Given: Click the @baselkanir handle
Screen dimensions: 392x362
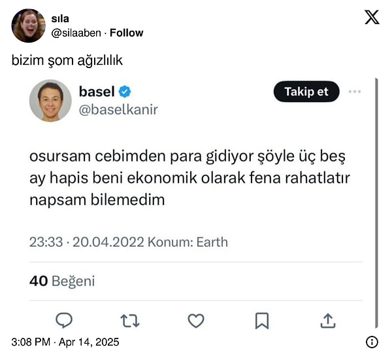Looking at the screenshot, I should [x=118, y=110].
